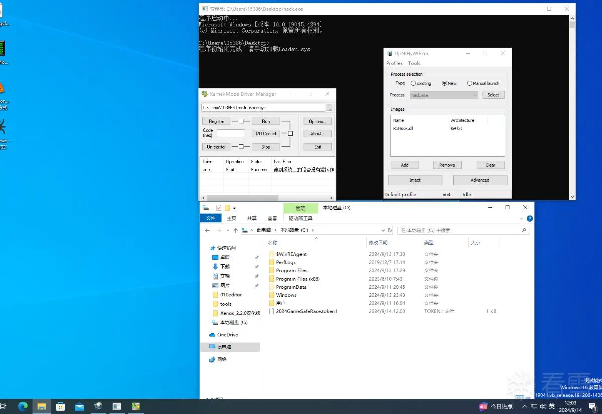Switch to the 查看 ribbon tab
The height and width of the screenshot is (414, 602).
tap(272, 218)
